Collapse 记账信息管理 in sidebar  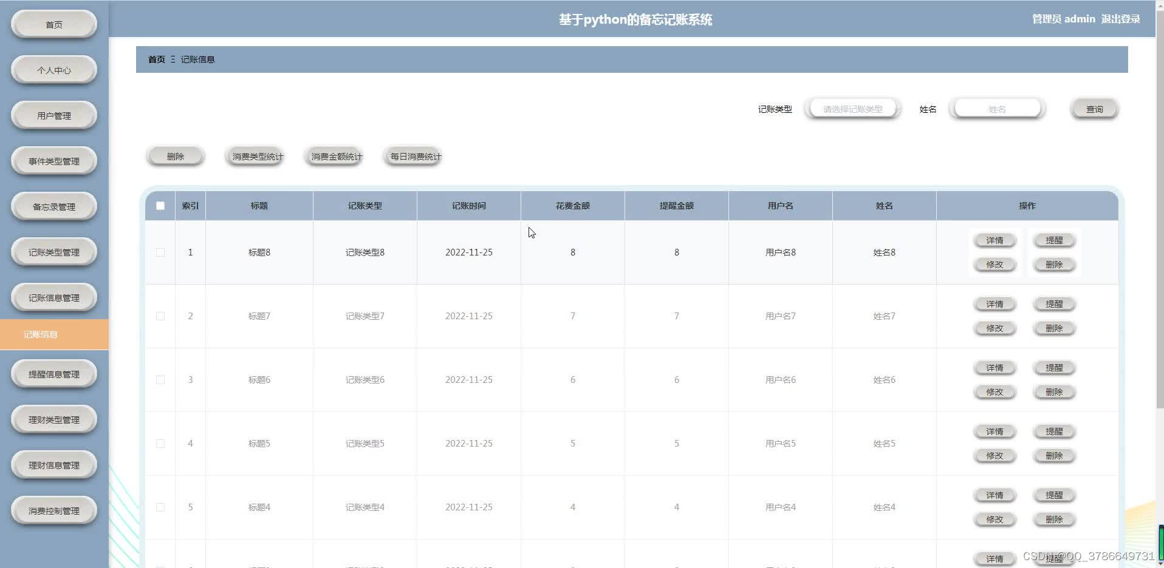(x=54, y=297)
